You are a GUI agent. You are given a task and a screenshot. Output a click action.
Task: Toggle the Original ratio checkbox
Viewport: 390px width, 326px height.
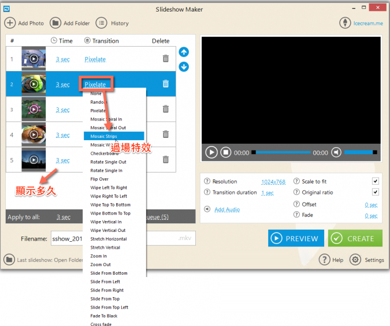click(x=376, y=192)
